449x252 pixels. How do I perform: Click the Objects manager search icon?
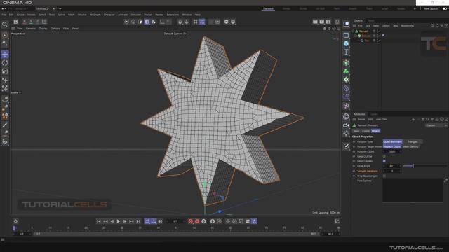coord(432,26)
